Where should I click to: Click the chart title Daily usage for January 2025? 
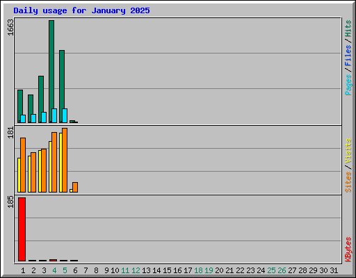(x=81, y=10)
